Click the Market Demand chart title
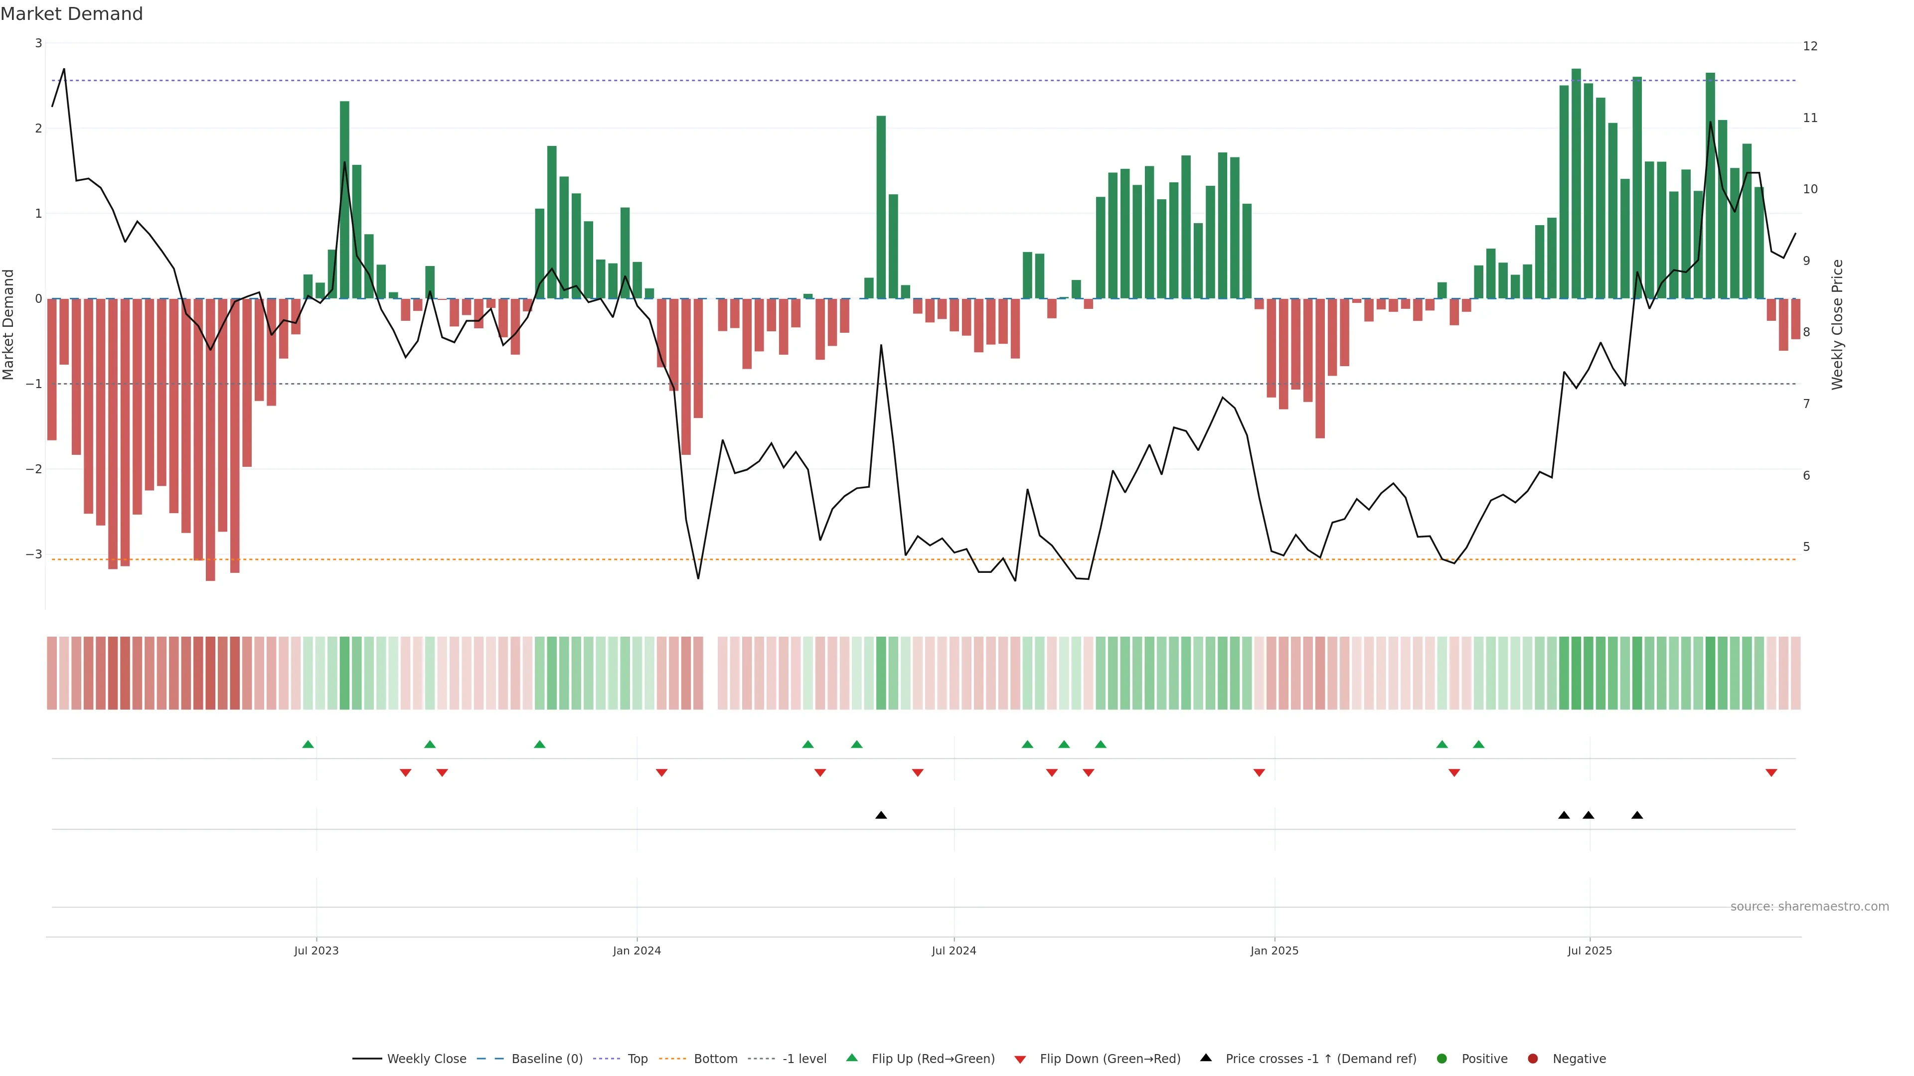Viewport: 1914px width, 1076px height. [71, 14]
